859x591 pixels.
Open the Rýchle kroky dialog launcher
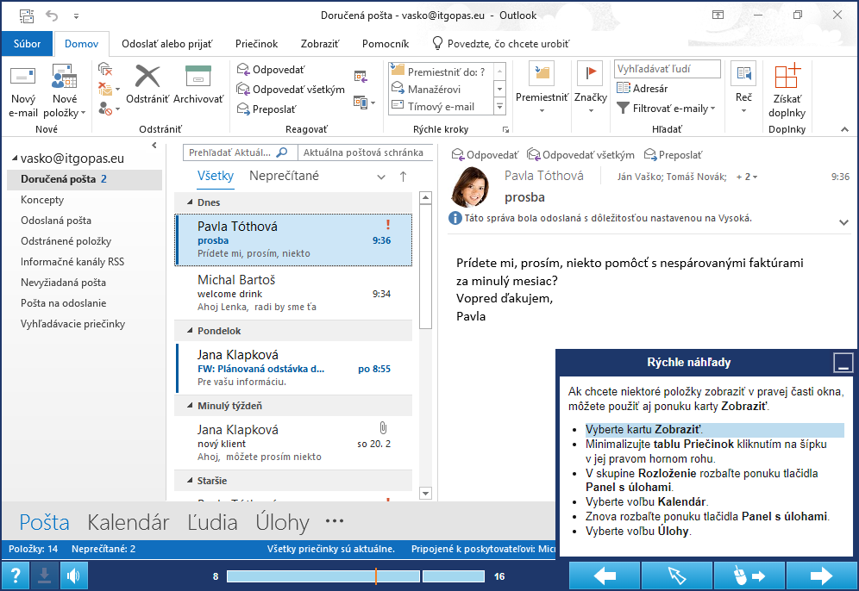(x=505, y=130)
